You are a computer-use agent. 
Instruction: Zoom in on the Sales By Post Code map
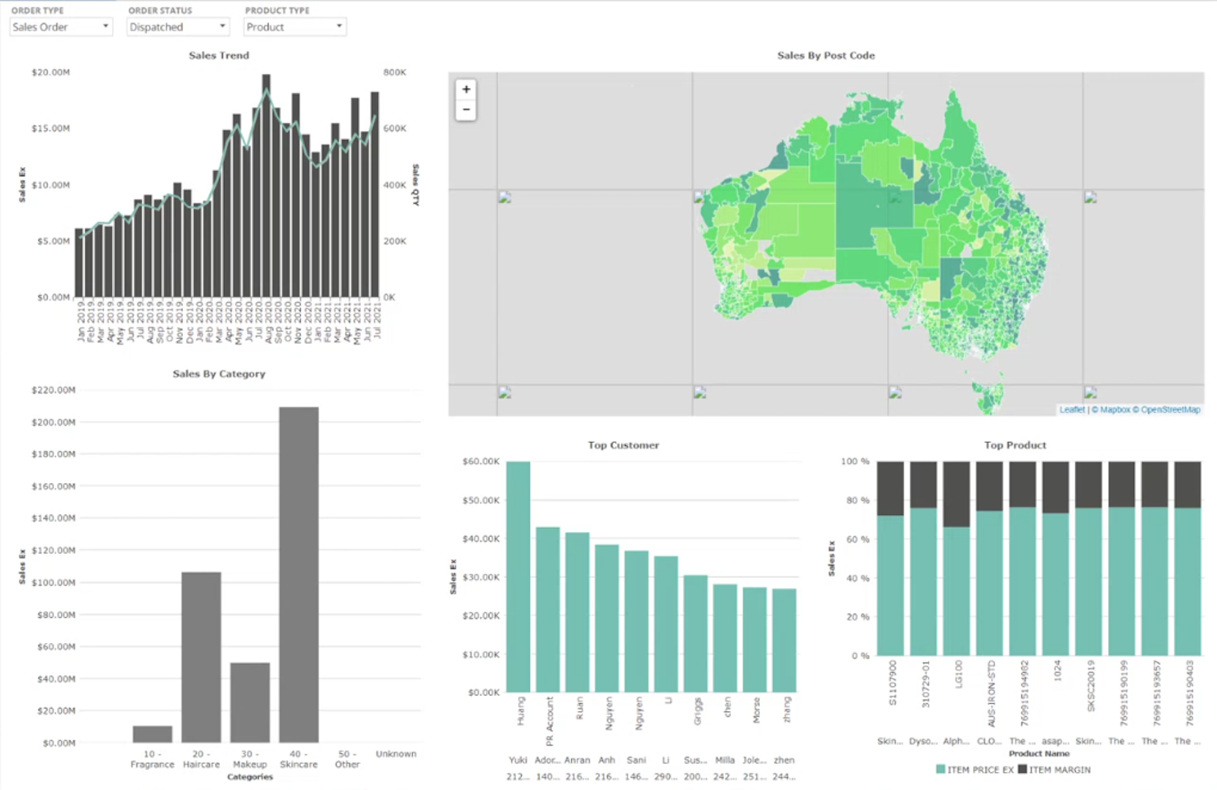466,89
